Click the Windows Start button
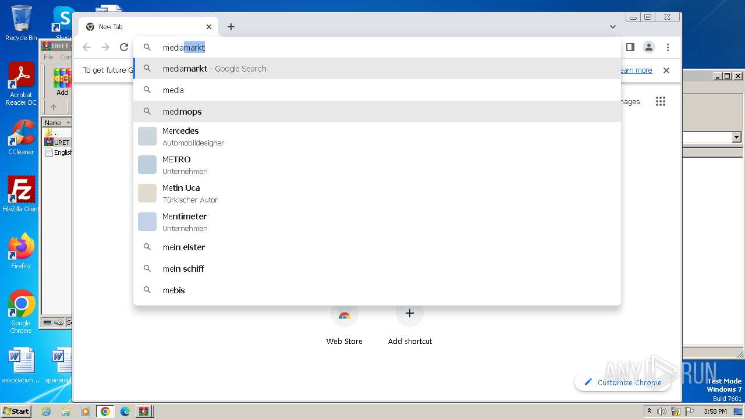 pos(16,411)
